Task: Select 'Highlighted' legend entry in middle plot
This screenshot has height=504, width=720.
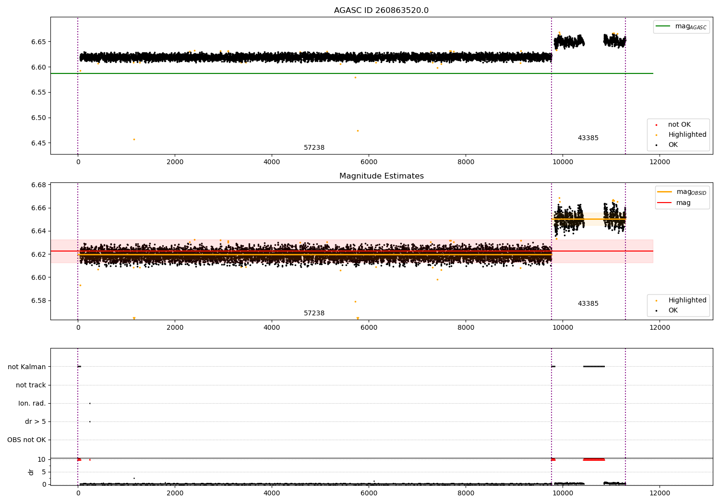Action: [687, 300]
